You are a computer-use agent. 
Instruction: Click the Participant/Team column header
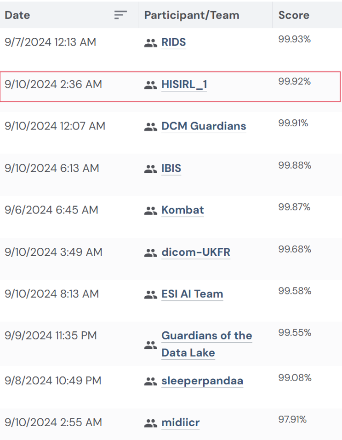(x=192, y=15)
